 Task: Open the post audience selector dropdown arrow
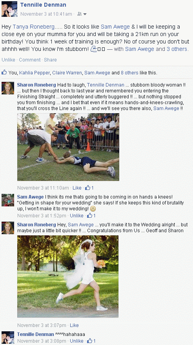click(85, 14)
